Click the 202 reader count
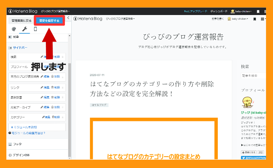The width and height of the screenshot is (273, 168). tap(261, 152)
